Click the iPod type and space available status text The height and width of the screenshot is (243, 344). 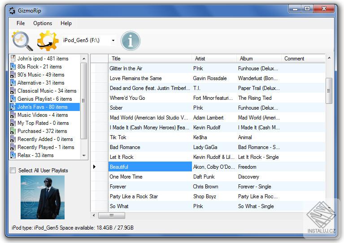pyautogui.click(x=73, y=228)
